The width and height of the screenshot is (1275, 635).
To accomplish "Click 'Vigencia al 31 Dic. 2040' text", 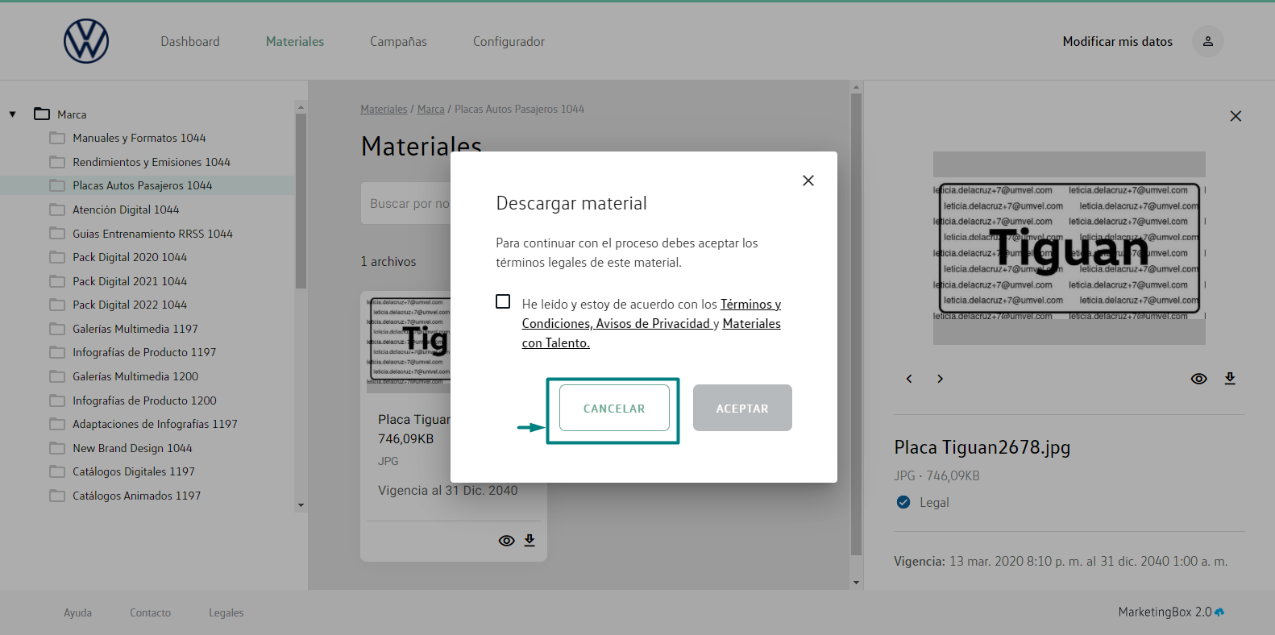I will pos(448,490).
